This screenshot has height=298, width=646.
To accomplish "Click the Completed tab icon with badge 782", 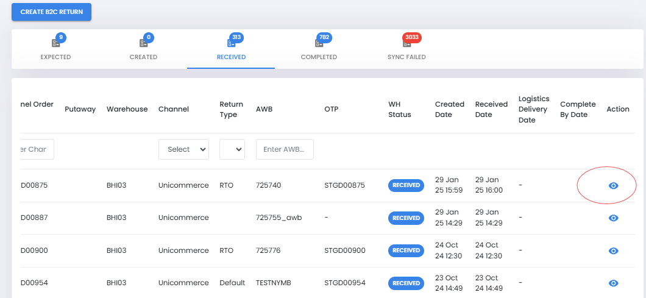I will click(319, 43).
